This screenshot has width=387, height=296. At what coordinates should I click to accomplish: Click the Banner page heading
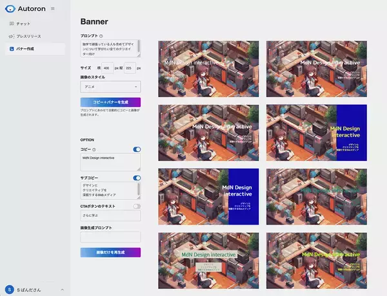pyautogui.click(x=94, y=22)
